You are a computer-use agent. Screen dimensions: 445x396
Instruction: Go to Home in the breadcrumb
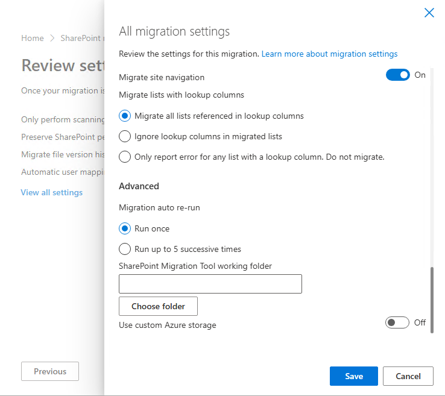coord(33,38)
